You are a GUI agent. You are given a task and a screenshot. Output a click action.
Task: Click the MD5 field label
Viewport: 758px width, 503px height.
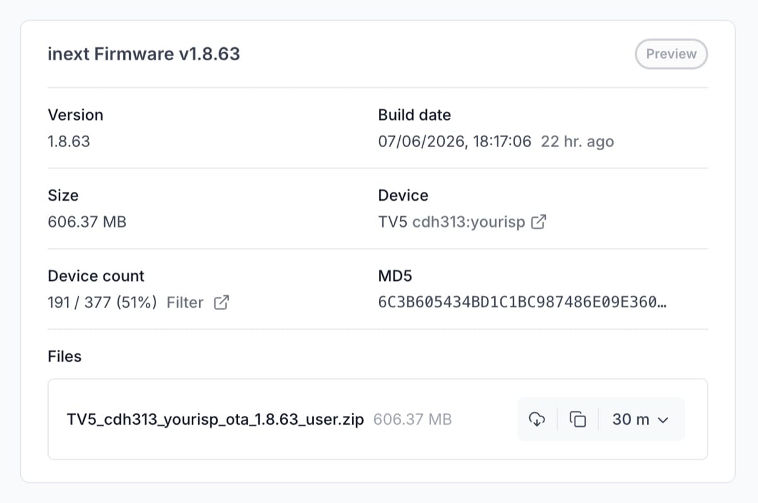(395, 276)
